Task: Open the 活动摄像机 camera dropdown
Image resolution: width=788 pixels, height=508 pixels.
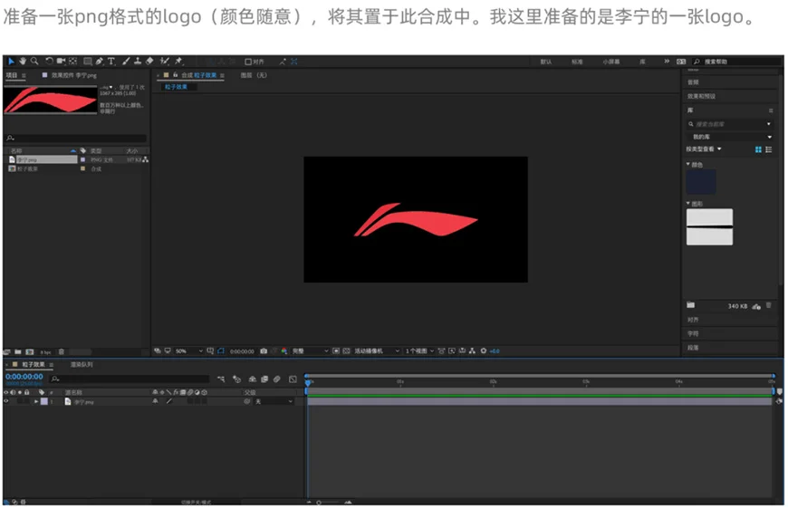Action: (377, 350)
